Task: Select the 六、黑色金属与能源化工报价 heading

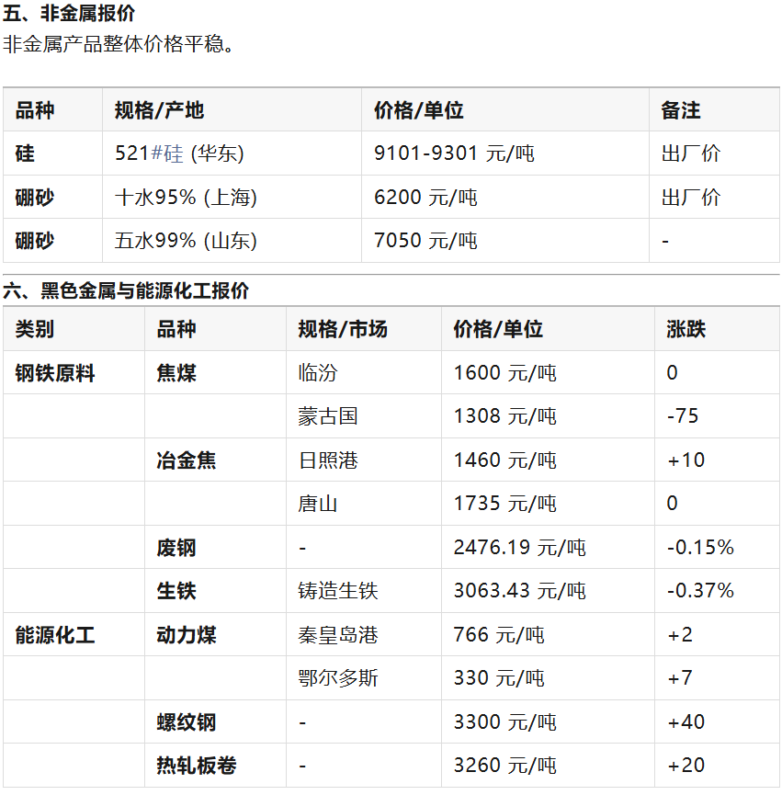Action: (x=126, y=291)
